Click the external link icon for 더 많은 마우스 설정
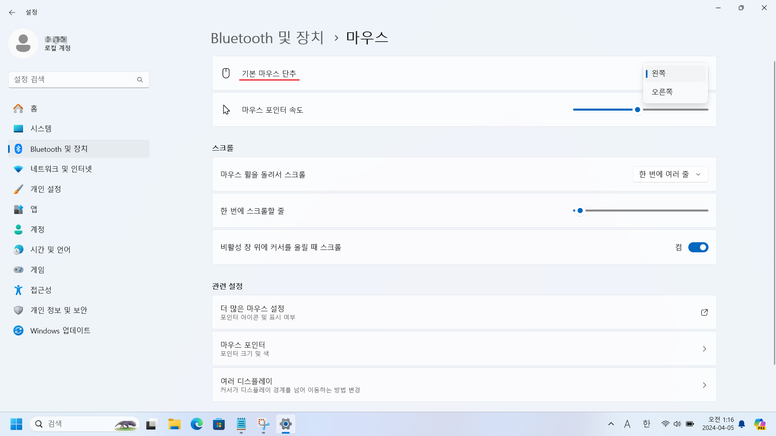776x436 pixels. pos(704,312)
